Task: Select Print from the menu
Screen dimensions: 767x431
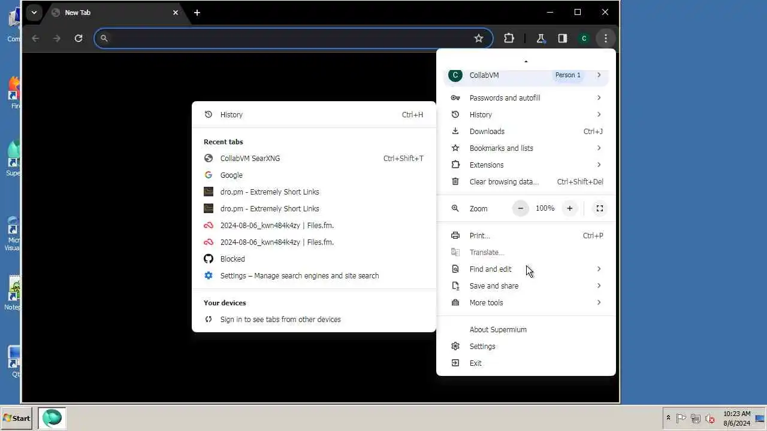Action: coord(526,235)
